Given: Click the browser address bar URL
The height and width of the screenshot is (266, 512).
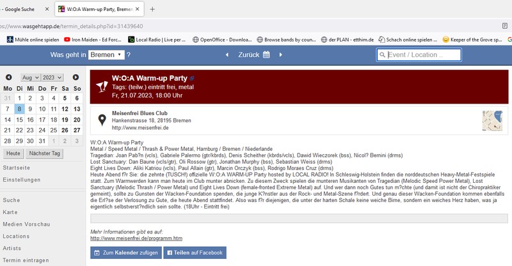Looking at the screenshot, I should click(x=71, y=26).
